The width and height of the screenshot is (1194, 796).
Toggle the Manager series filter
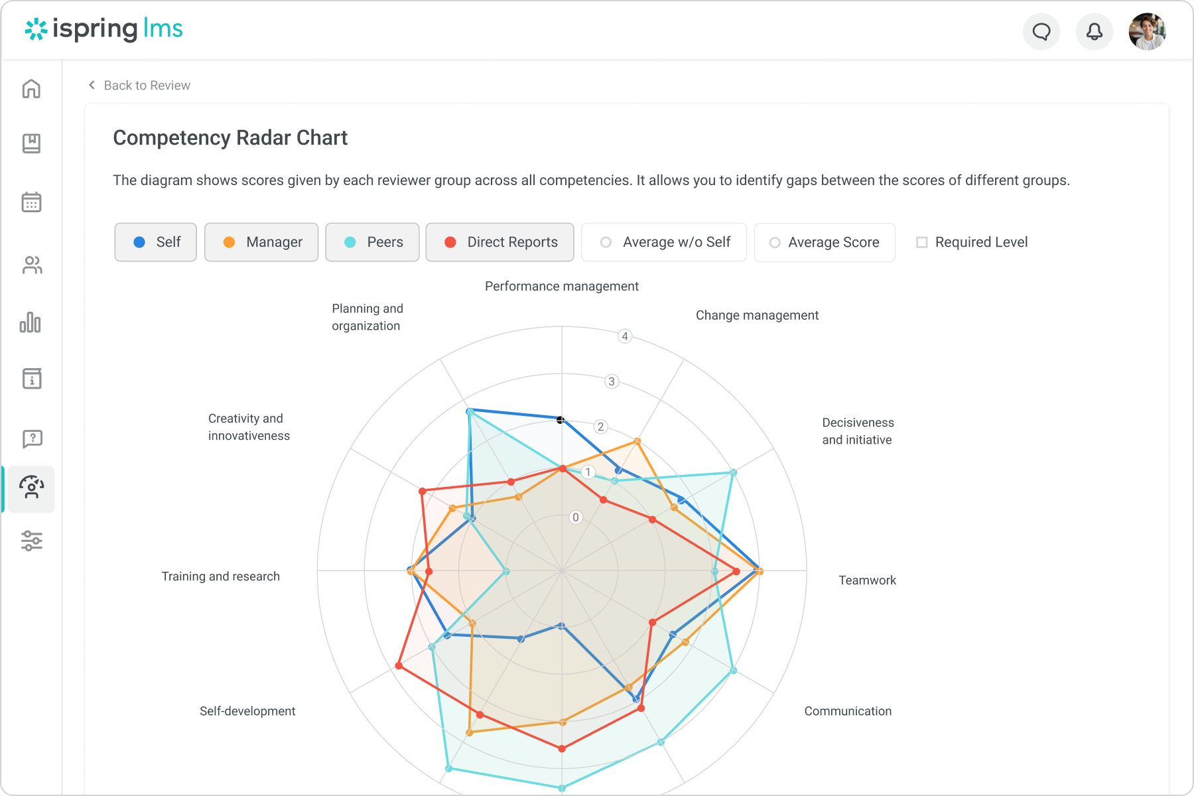click(x=261, y=242)
